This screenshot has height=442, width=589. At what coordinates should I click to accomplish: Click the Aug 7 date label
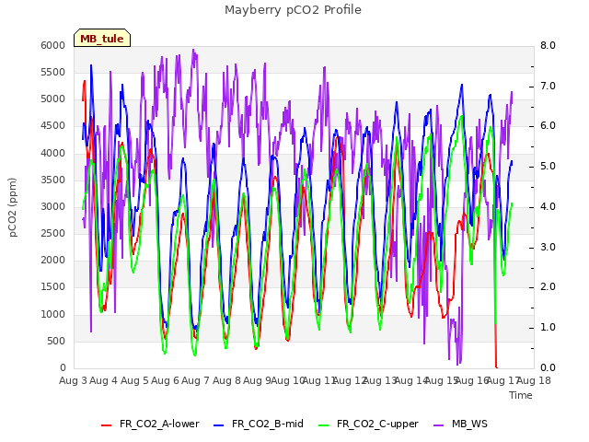195,380
